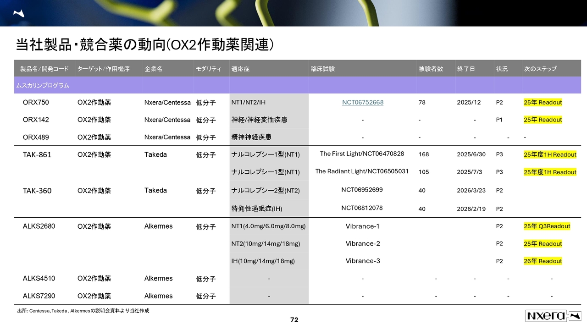Select the TAK-861 product name cell
Screen dimensions: 587x330
[x=37, y=155]
